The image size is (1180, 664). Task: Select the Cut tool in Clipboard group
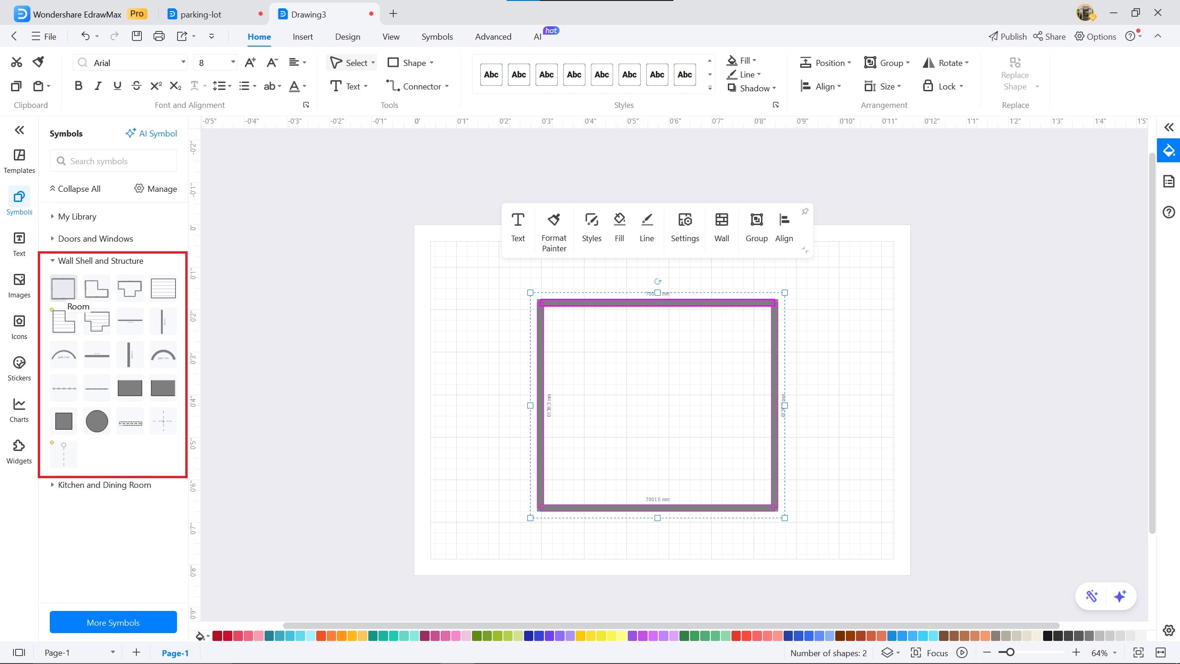16,61
